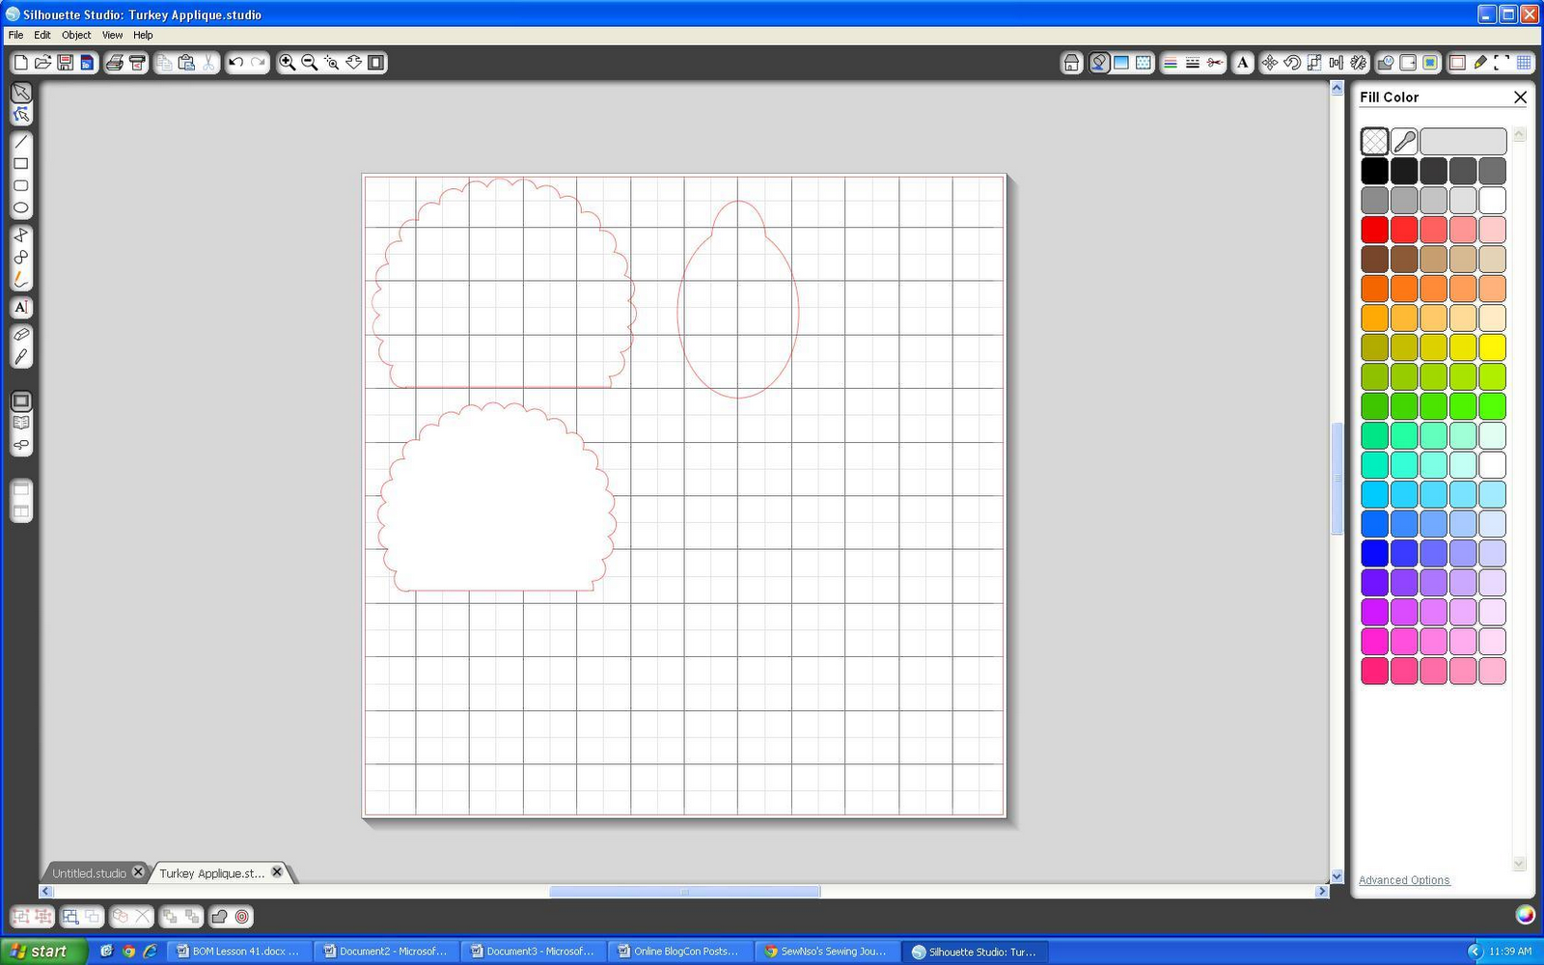
Task: Create a new document with the New icon
Action: (20, 63)
